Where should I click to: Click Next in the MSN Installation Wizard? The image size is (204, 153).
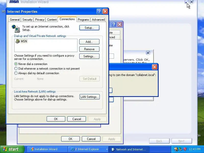(182, 141)
